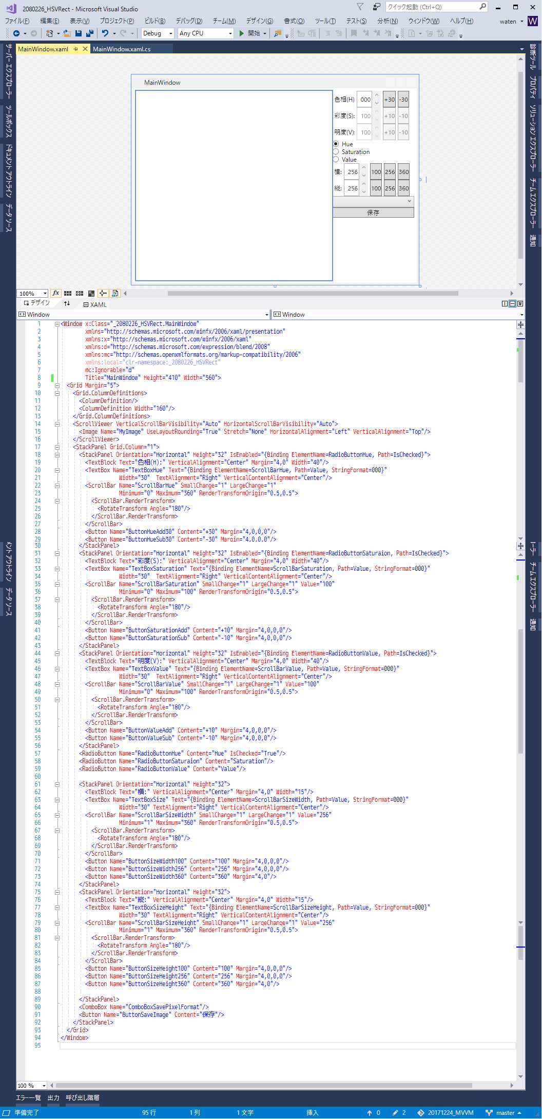This screenshot has width=542, height=1119.
Task: Pin the MainWindow.xaml tab
Action: [x=76, y=49]
